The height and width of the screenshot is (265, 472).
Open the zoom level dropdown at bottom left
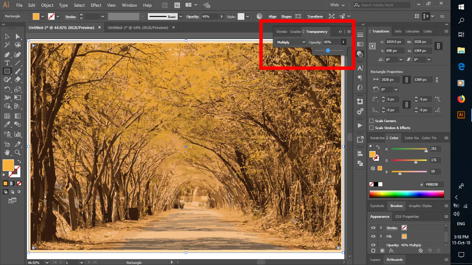pos(47,262)
